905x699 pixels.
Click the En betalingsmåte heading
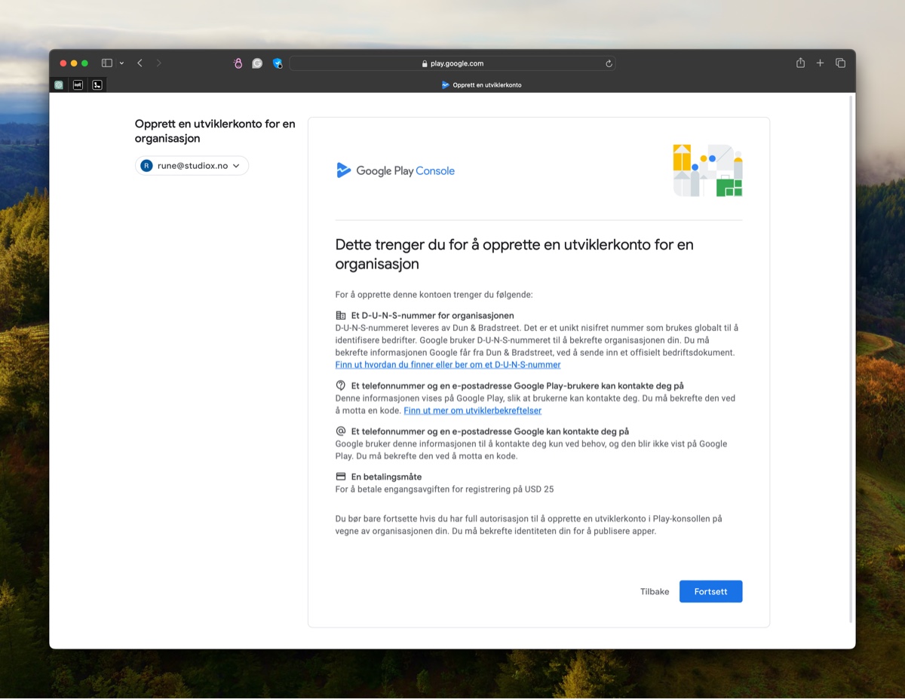(x=386, y=477)
